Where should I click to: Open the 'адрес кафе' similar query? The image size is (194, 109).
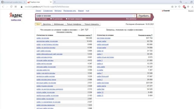[x=102, y=41]
